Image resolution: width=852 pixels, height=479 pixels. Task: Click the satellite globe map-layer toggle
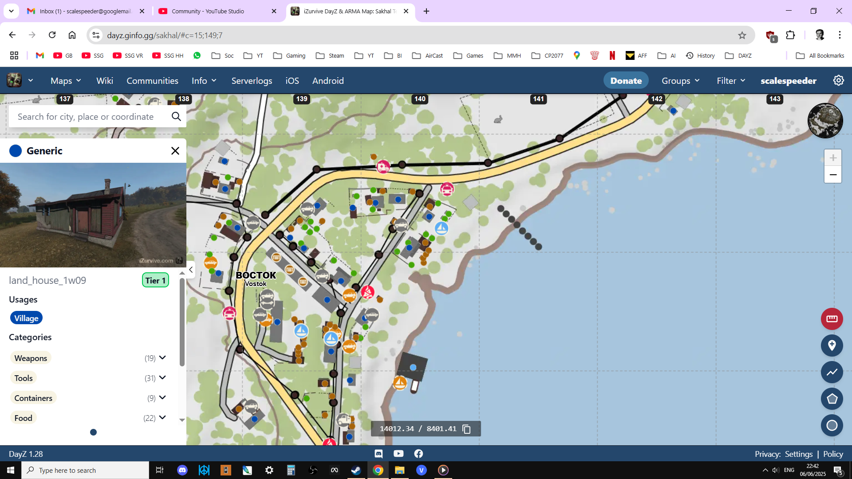click(825, 121)
